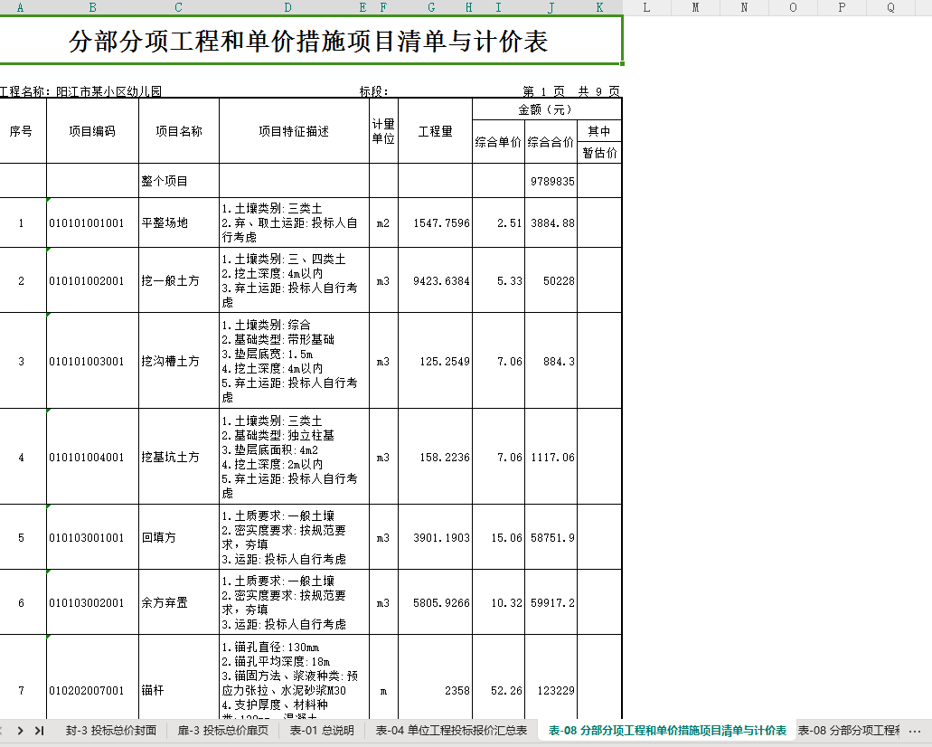
Task: Select the 表-01 总说明 sheet tab
Action: point(322,731)
